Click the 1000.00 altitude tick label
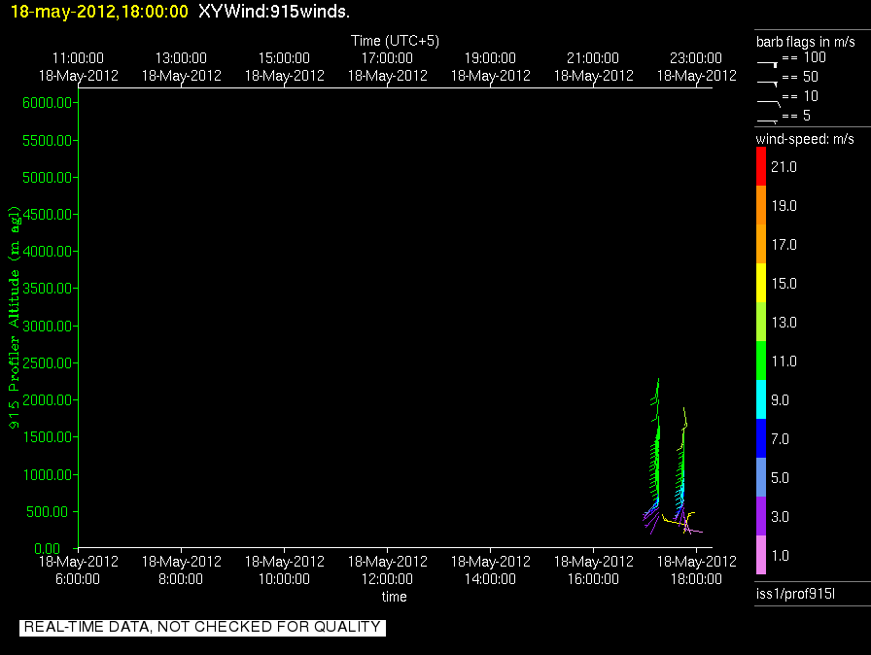Screen dimensions: 871x655 click(x=48, y=474)
